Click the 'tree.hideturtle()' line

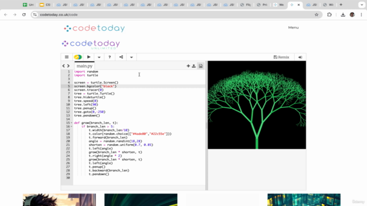click(x=89, y=97)
